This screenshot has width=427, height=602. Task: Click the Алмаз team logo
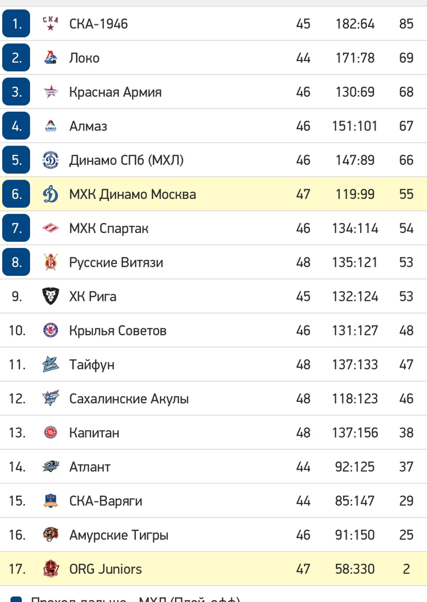(50, 126)
